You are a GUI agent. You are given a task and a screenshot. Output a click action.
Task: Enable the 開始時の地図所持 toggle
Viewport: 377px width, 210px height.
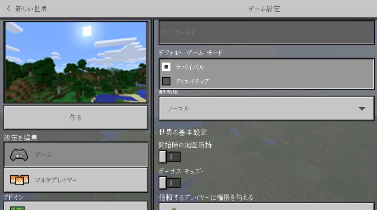[x=170, y=157]
